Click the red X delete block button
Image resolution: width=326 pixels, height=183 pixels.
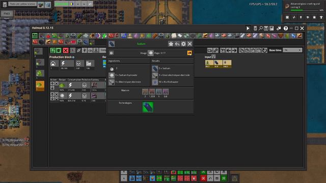[66, 50]
